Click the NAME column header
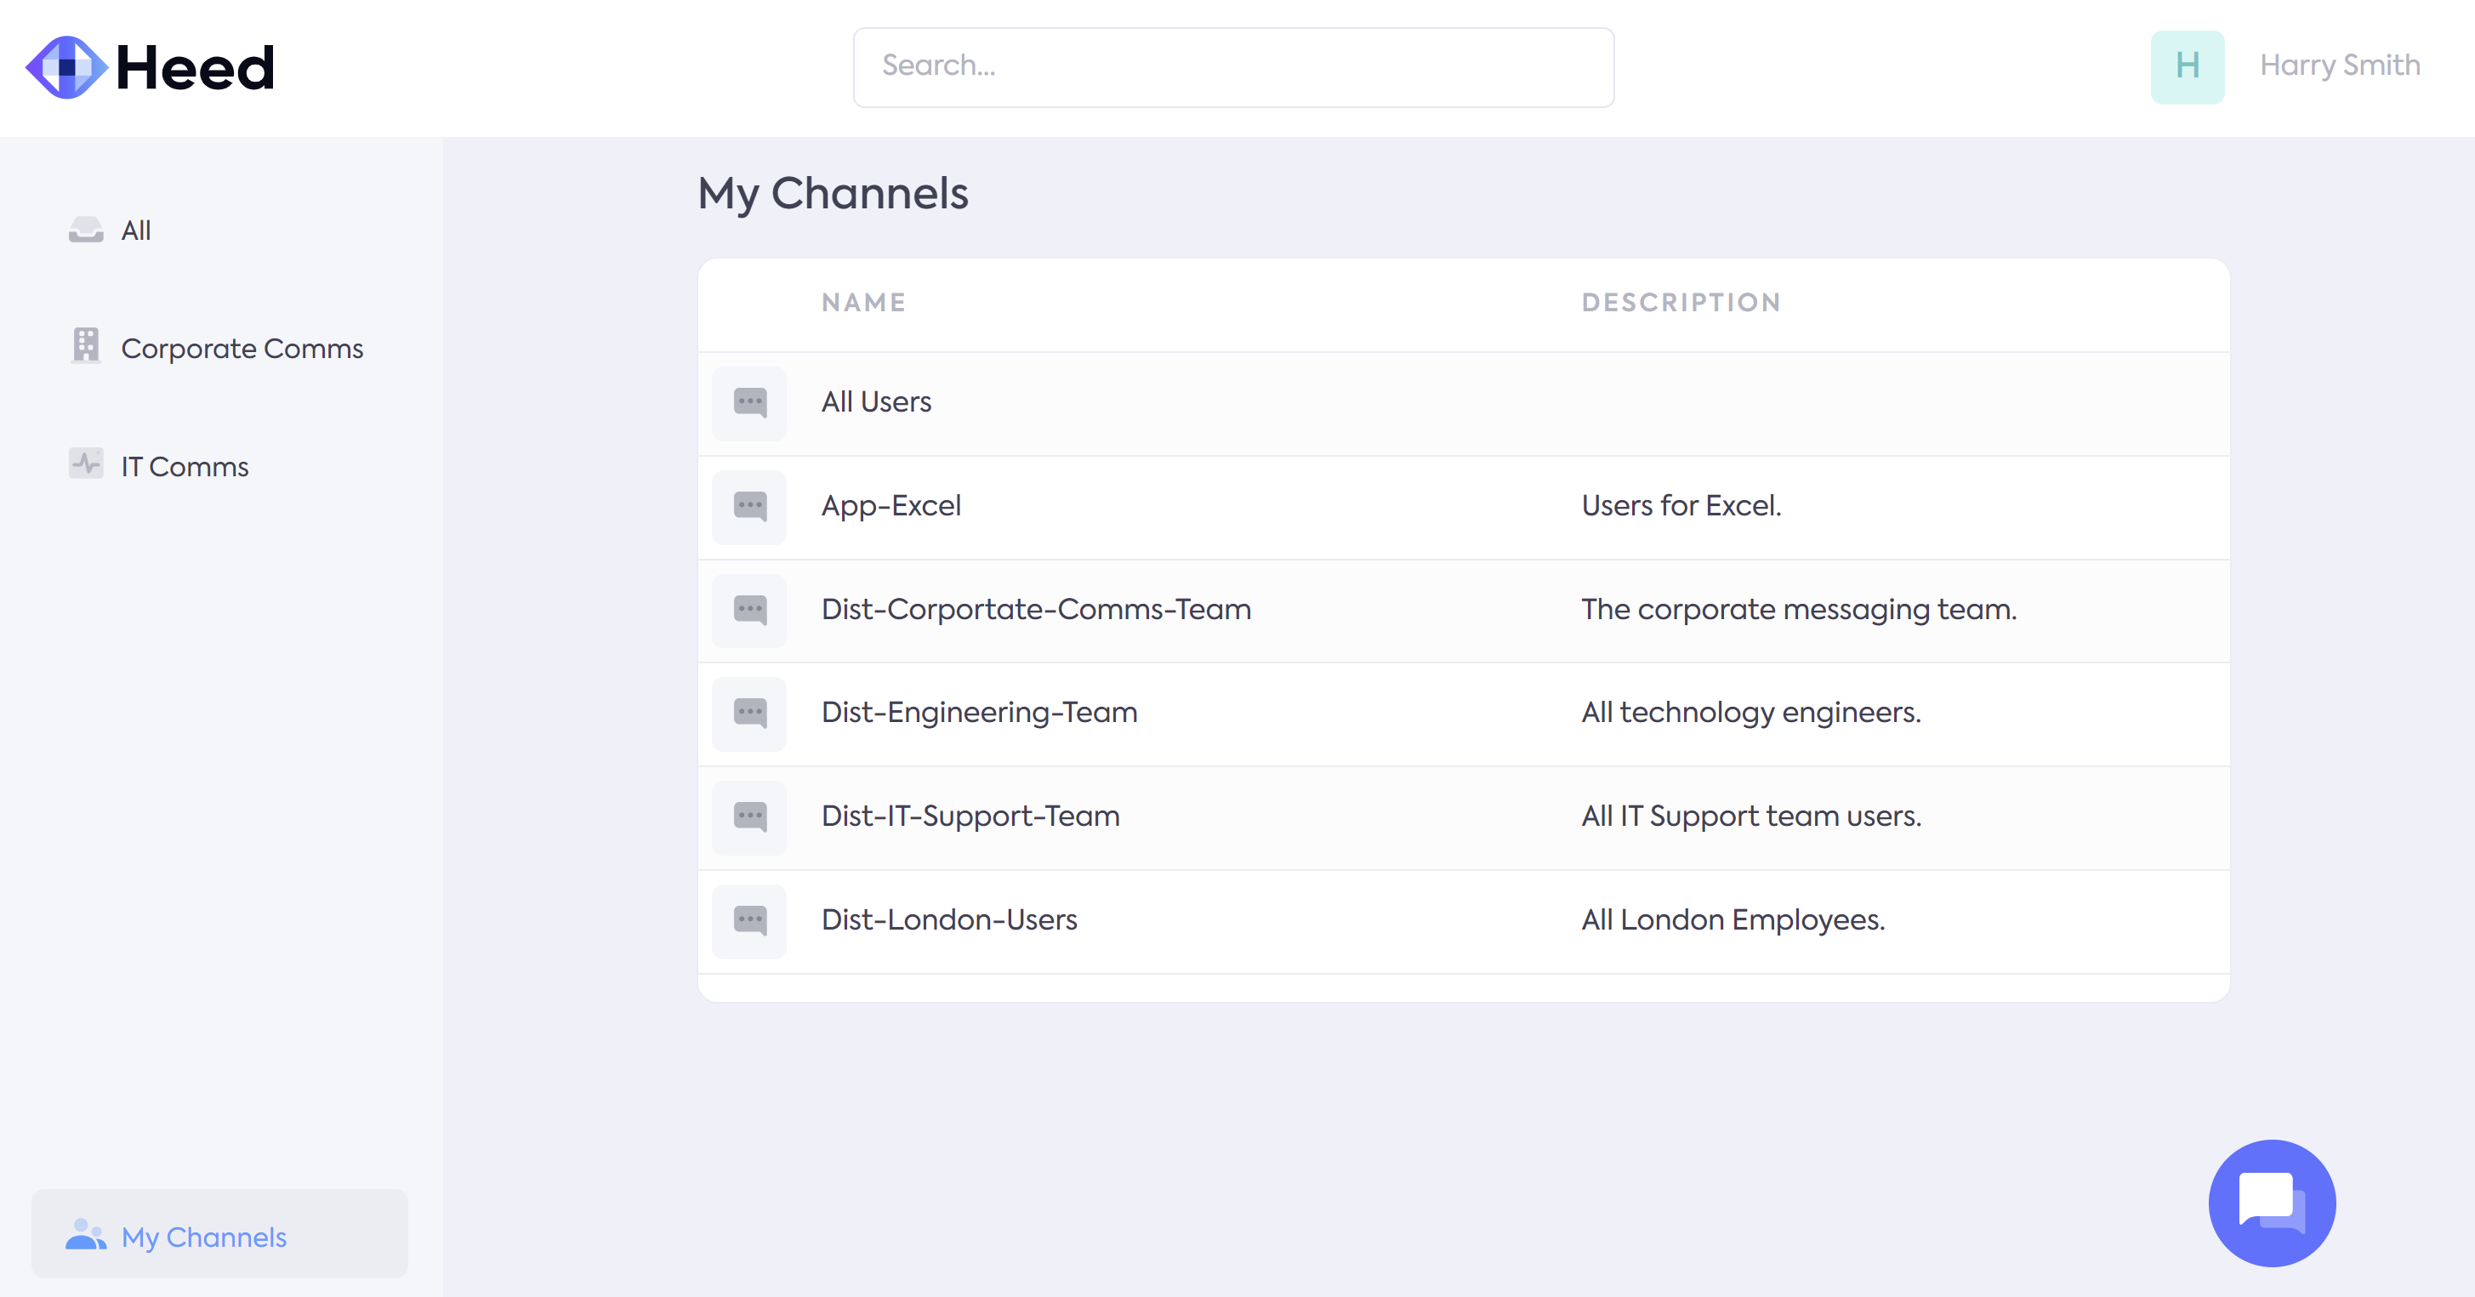2475x1297 pixels. (x=862, y=303)
